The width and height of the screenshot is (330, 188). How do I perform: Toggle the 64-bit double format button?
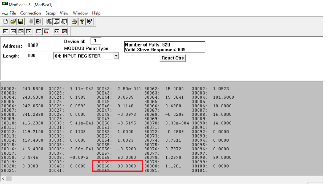click(57, 31)
